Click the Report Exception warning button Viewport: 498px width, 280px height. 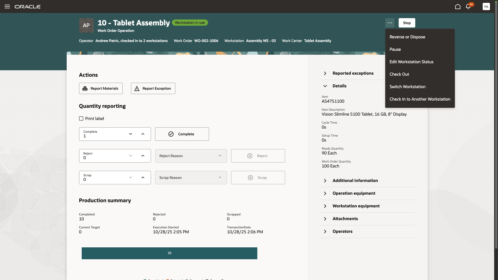153,88
